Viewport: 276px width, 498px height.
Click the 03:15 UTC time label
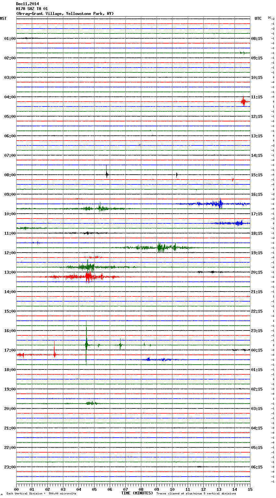[257, 409]
